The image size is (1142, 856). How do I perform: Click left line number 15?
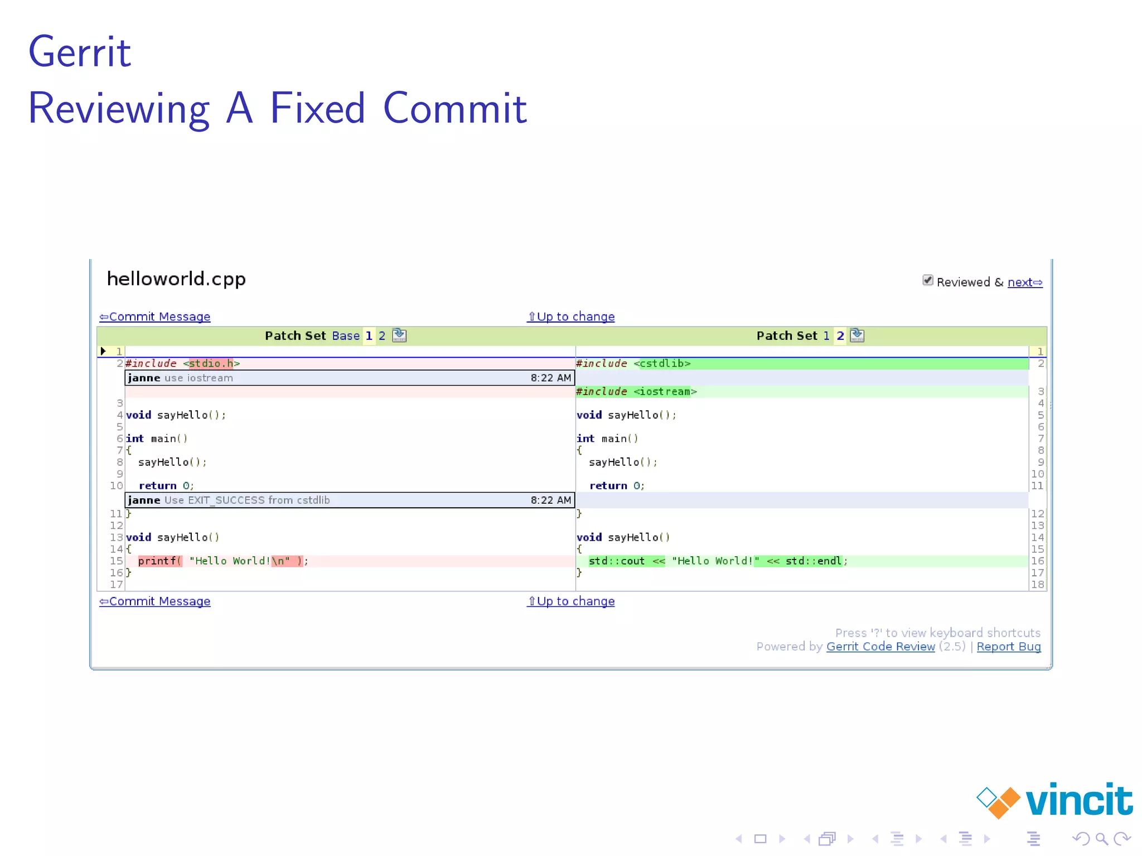pyautogui.click(x=116, y=561)
